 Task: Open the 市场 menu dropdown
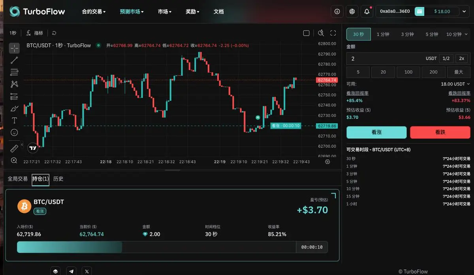164,11
